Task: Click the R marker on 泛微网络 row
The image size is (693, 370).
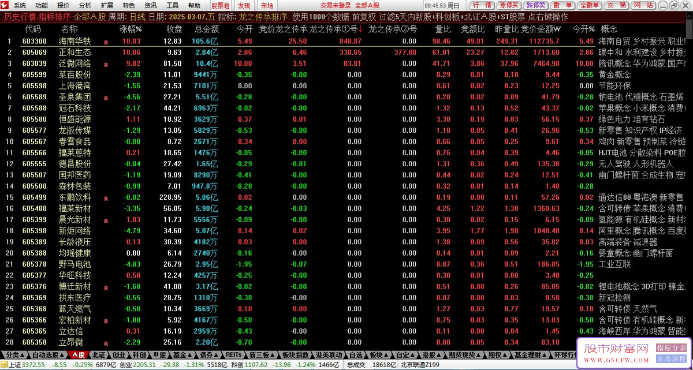Action: [x=106, y=65]
